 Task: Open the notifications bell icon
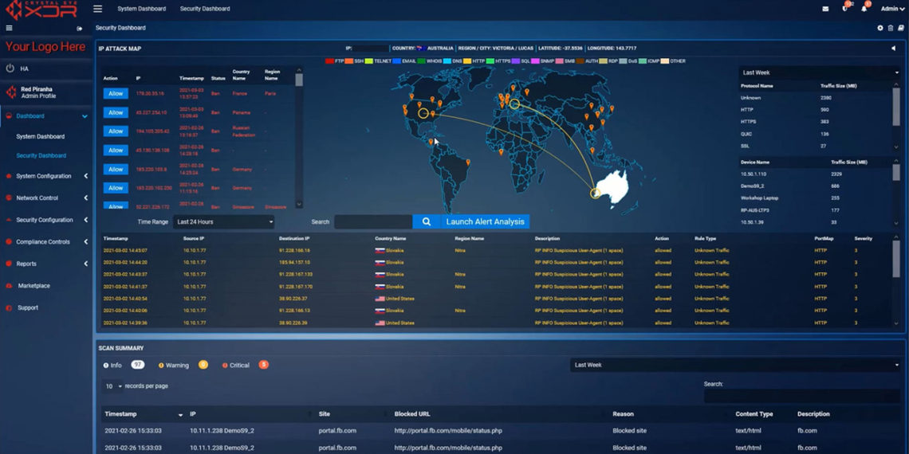click(x=865, y=7)
